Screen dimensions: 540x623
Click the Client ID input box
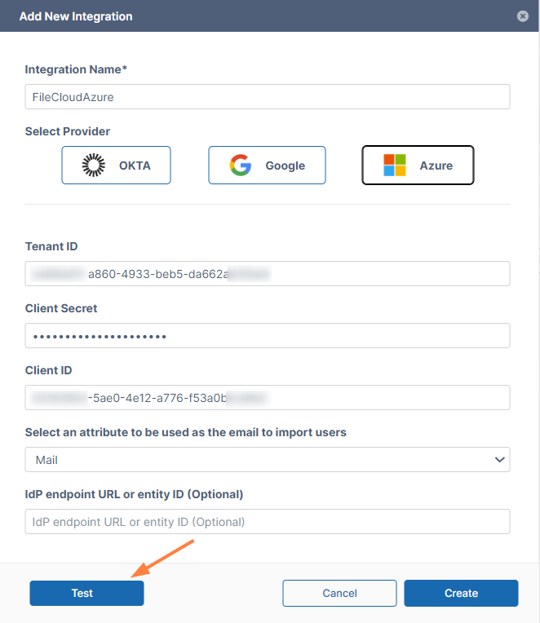click(x=267, y=398)
